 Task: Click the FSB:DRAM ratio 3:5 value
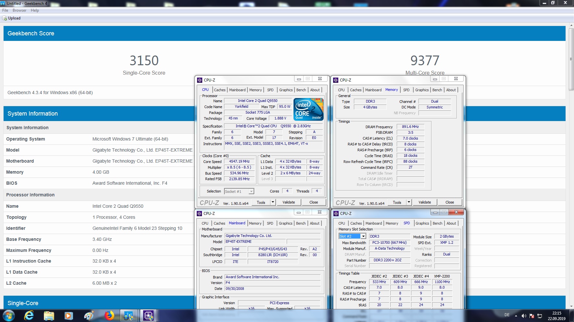tap(410, 132)
